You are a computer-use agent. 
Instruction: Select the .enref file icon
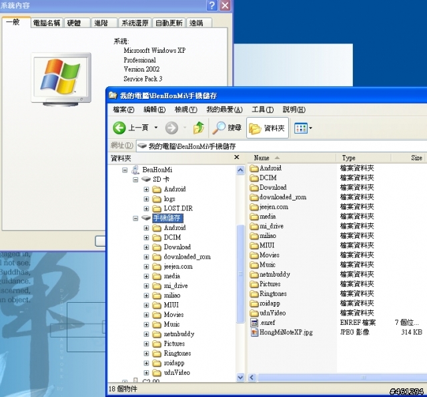254,323
